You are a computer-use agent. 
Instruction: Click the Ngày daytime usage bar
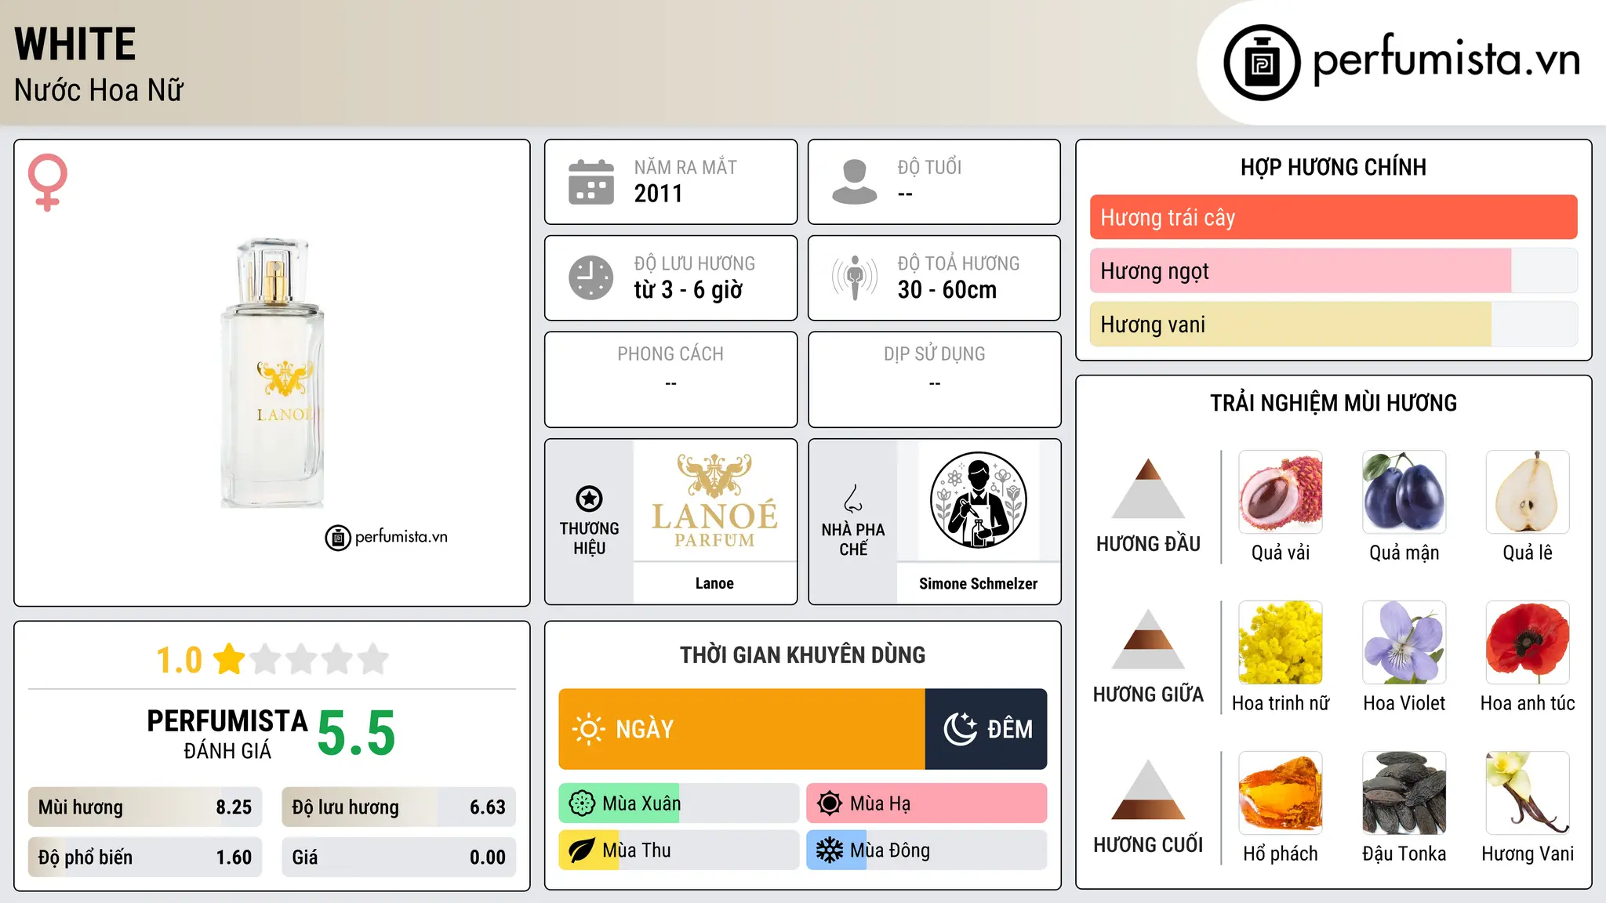click(x=742, y=729)
